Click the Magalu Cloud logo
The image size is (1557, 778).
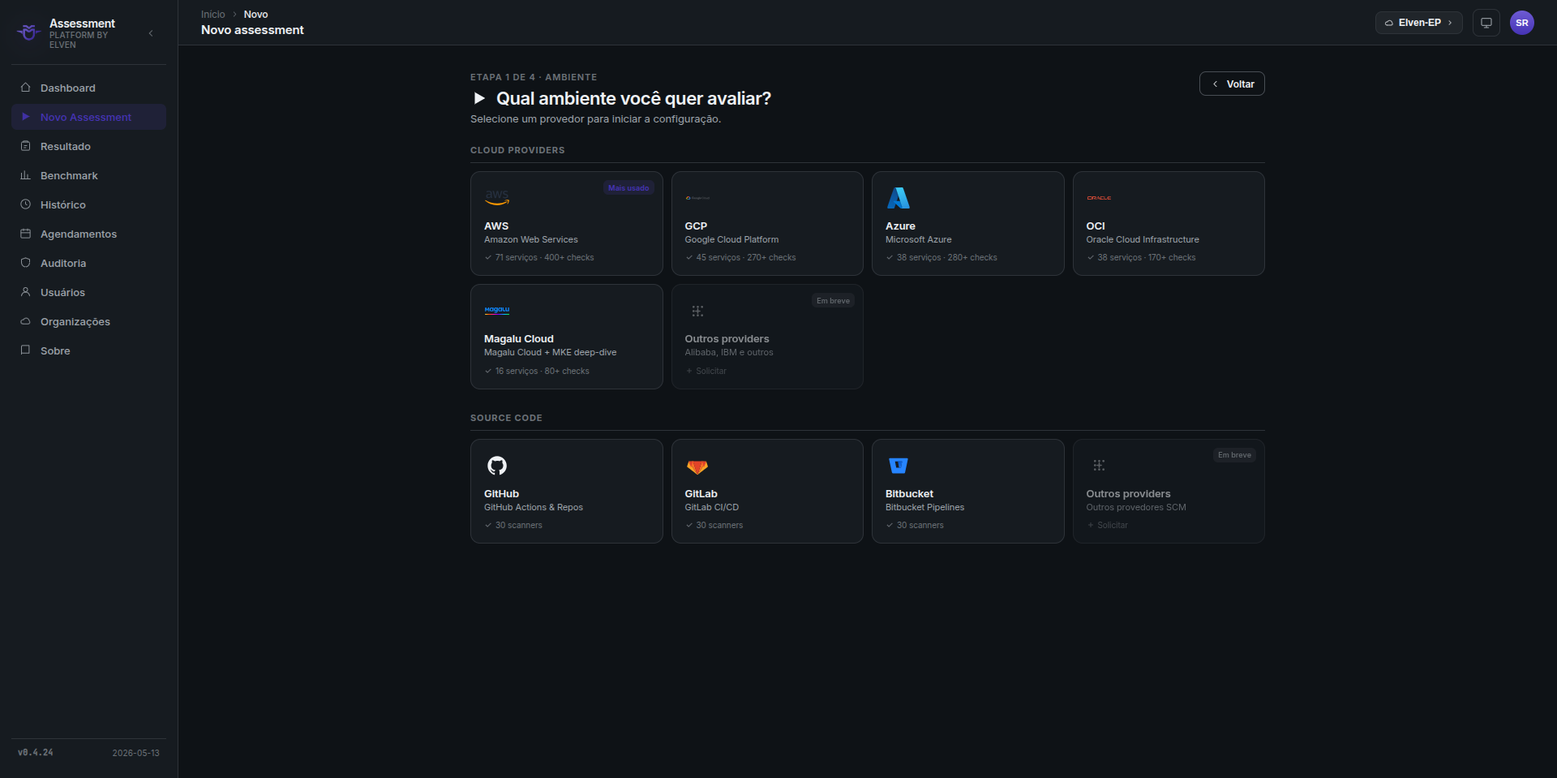[496, 310]
